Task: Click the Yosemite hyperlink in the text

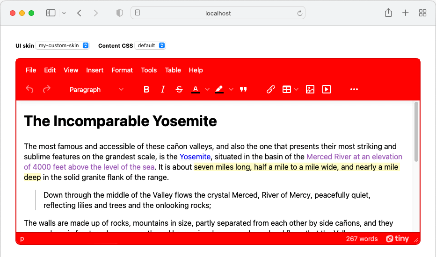Action: pyautogui.click(x=195, y=157)
